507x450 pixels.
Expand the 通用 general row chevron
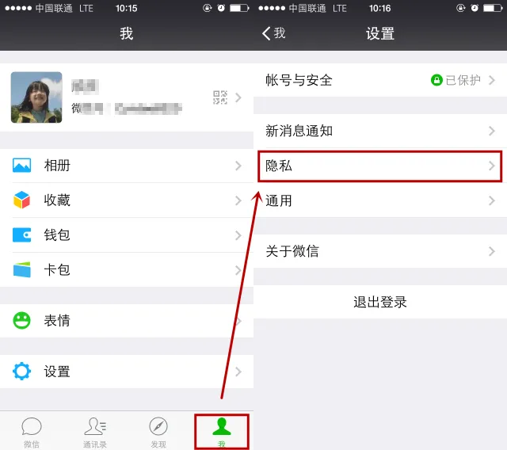[x=492, y=200]
